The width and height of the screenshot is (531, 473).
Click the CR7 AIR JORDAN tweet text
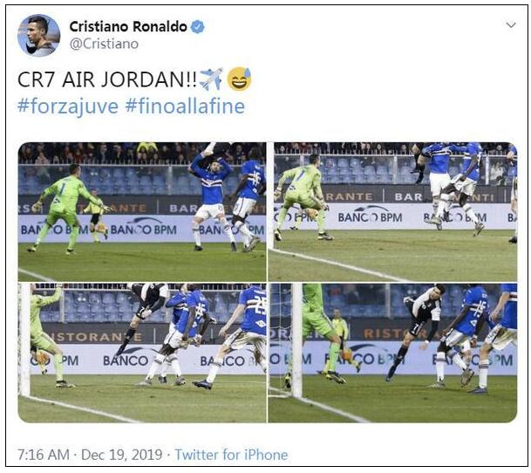(x=107, y=79)
